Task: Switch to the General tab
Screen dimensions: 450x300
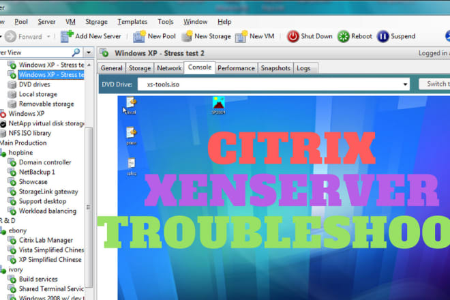Action: 111,68
